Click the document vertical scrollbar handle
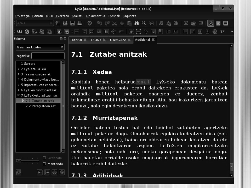The width and height of the screenshot is (251, 188). (x=231, y=167)
